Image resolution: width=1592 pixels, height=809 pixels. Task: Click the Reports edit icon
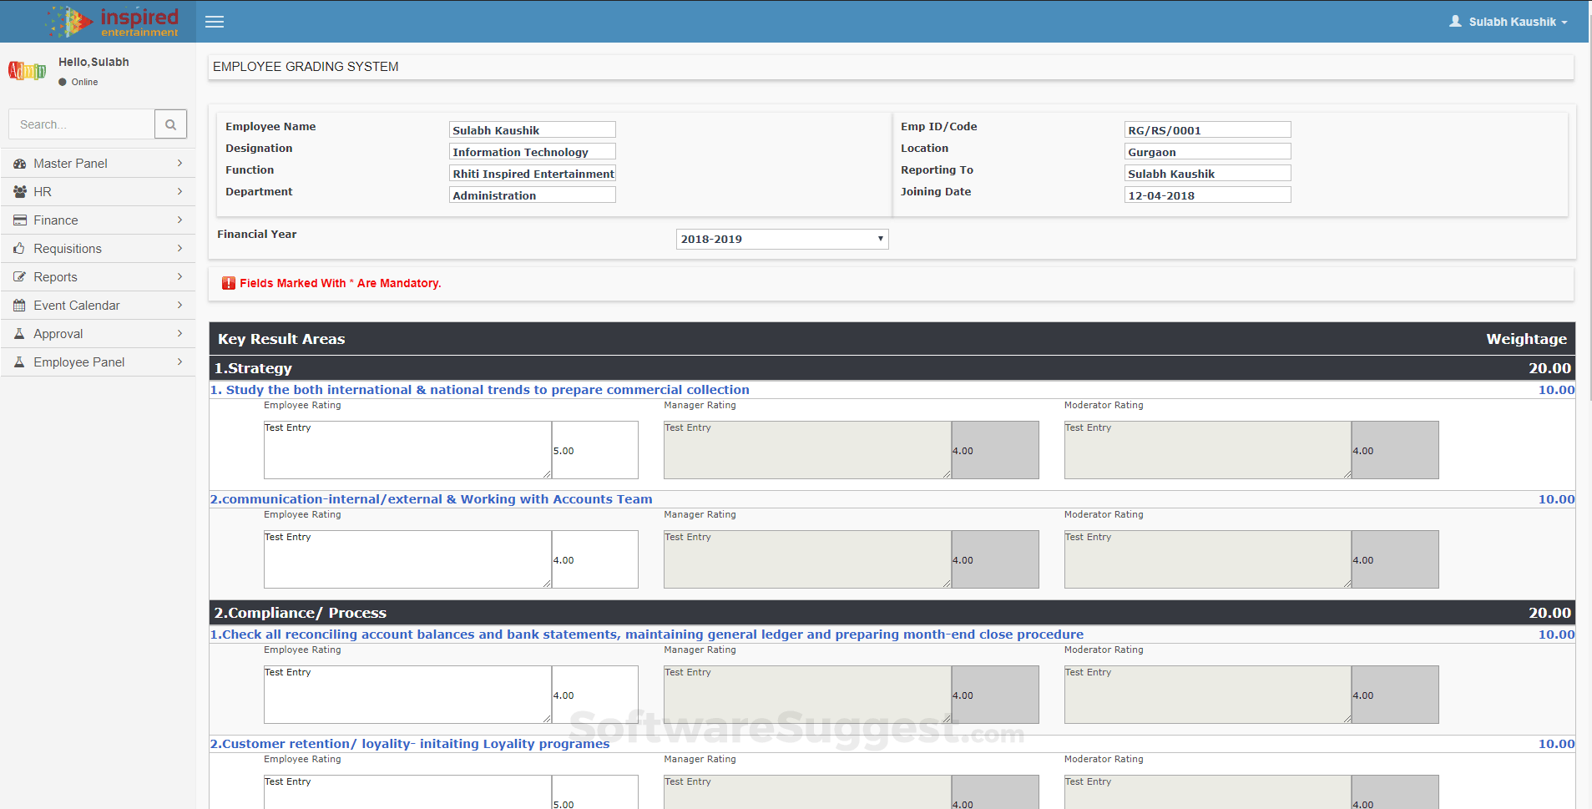point(19,277)
